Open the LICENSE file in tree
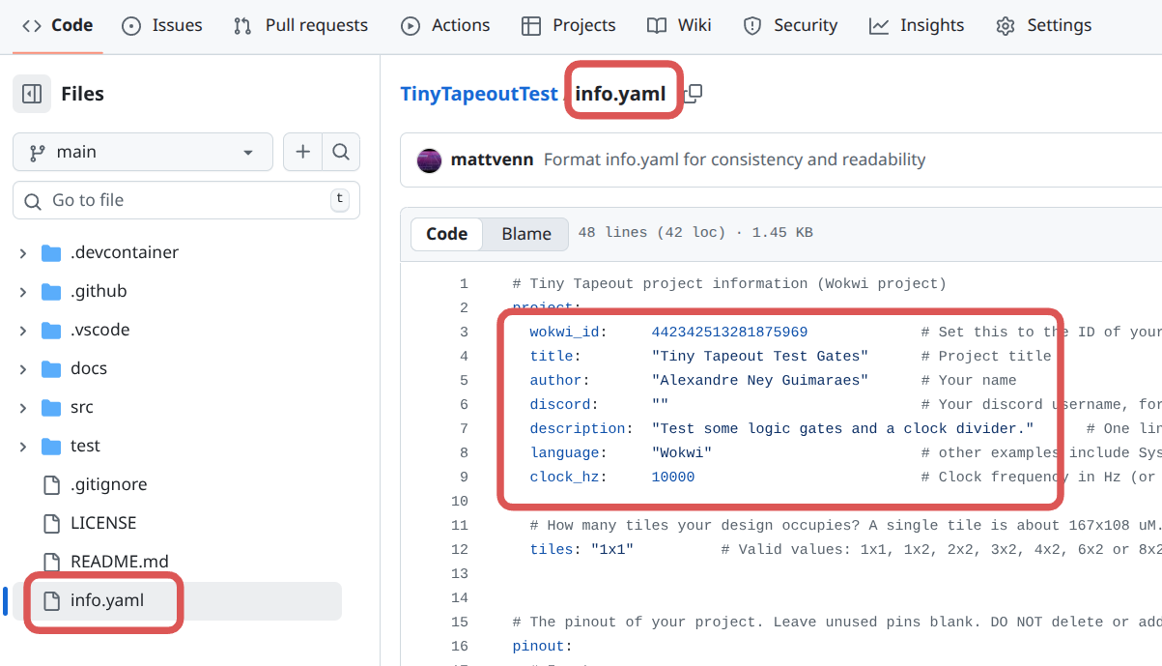 tap(102, 523)
